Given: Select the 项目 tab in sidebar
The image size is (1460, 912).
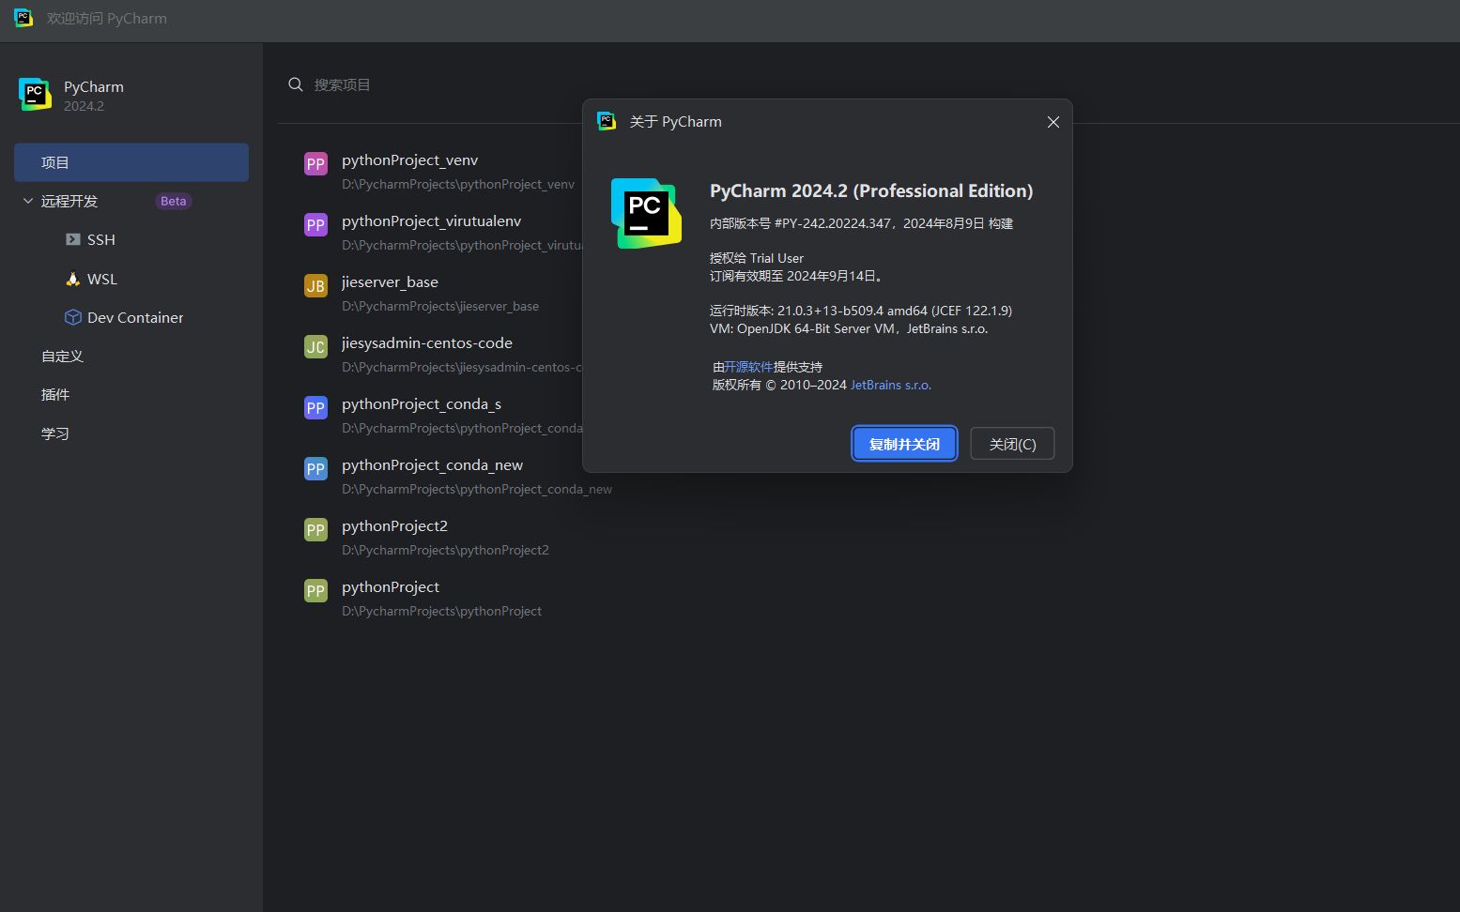Looking at the screenshot, I should (x=131, y=162).
